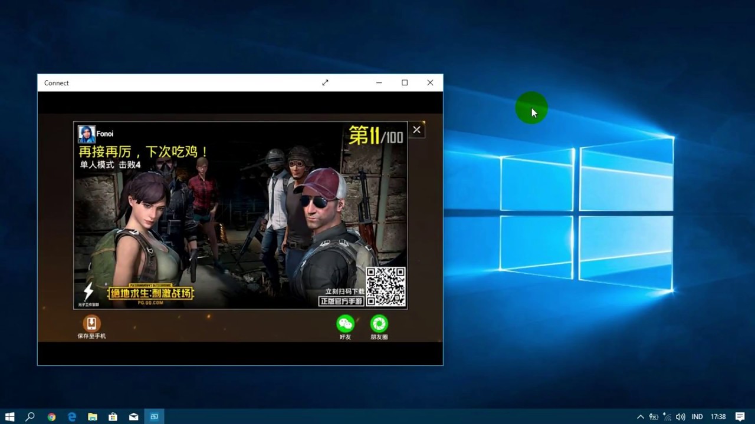Viewport: 755px width, 424px height.
Task: Minimize the Connect window
Action: click(379, 82)
